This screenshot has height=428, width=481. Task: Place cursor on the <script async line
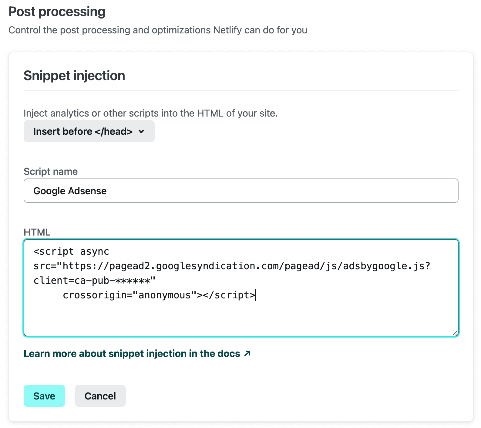(x=71, y=252)
